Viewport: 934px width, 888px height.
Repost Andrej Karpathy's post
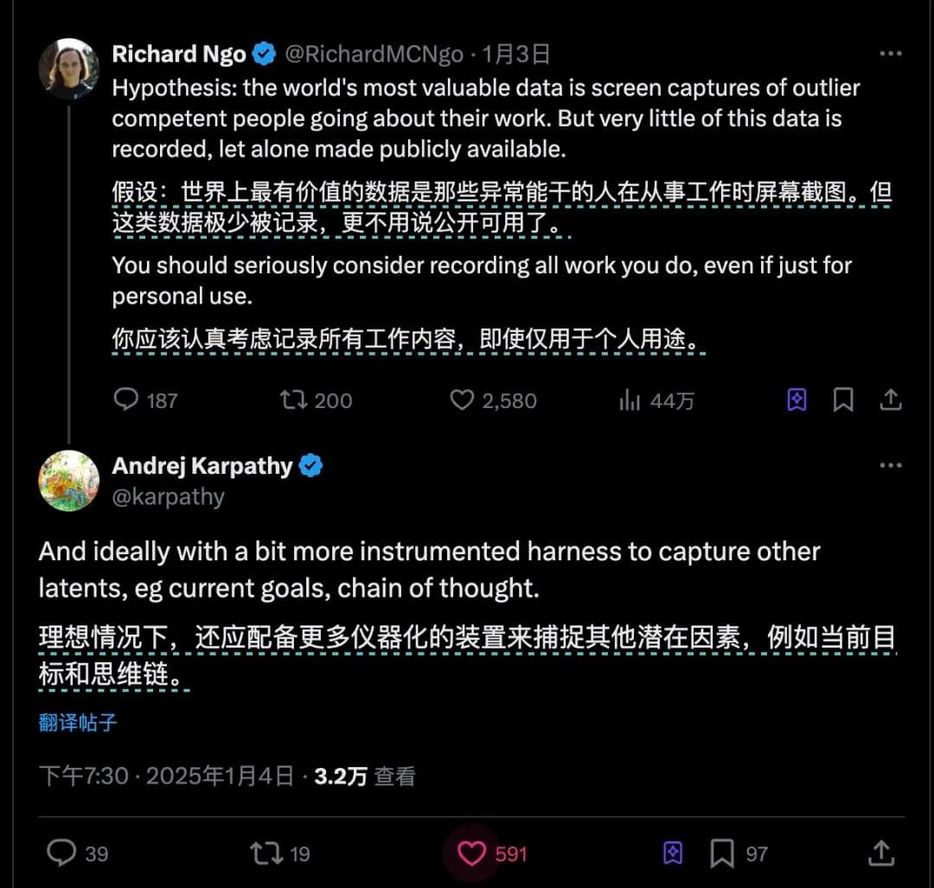tap(265, 853)
